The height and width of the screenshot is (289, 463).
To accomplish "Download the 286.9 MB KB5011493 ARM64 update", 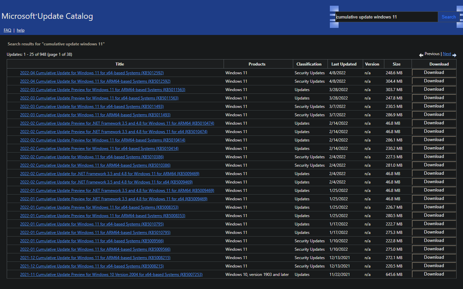I will [434, 115].
